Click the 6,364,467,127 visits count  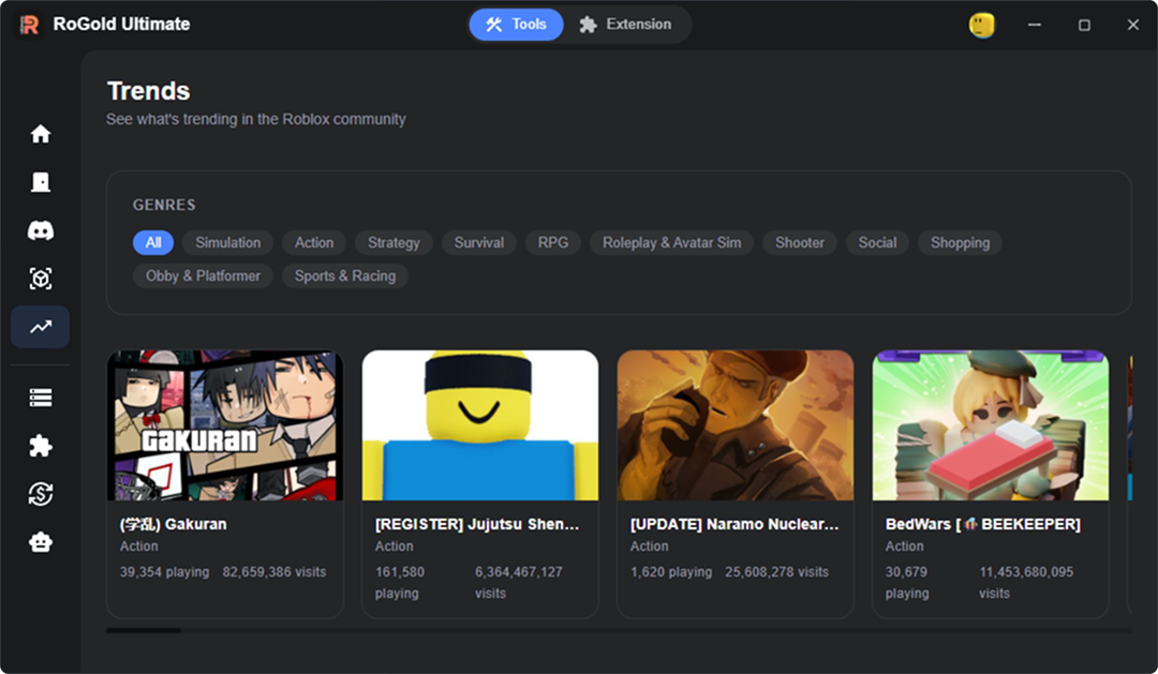(518, 582)
